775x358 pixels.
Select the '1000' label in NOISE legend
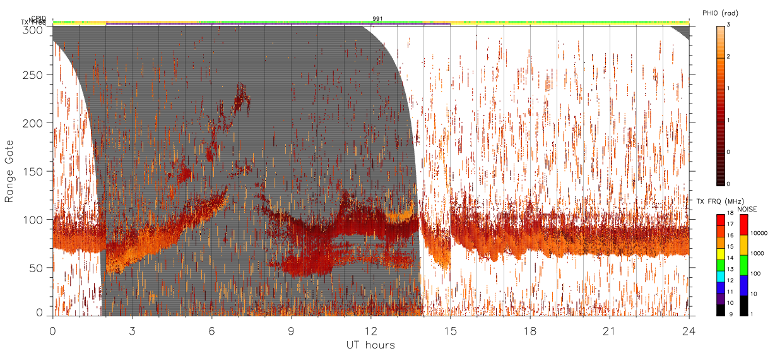[x=759, y=253]
